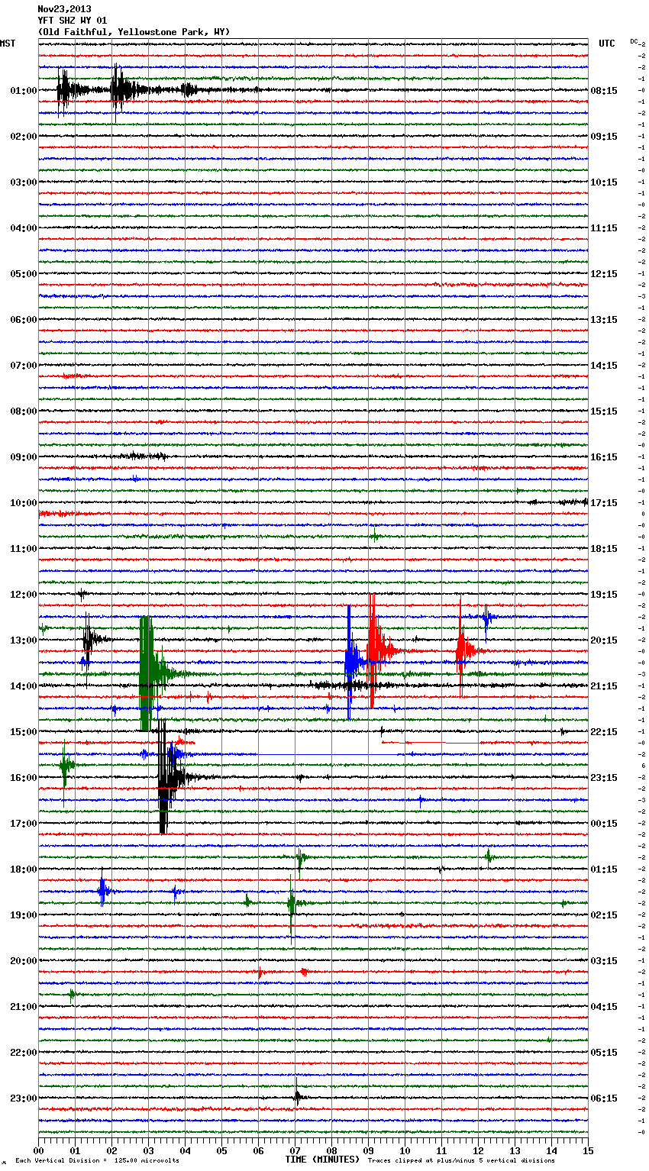Click the 19:15 UTC time label
Image resolution: width=649 pixels, height=1171 pixels.
(x=604, y=594)
